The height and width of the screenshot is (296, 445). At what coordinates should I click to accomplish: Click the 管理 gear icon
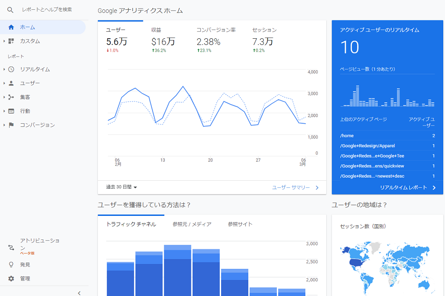click(11, 278)
